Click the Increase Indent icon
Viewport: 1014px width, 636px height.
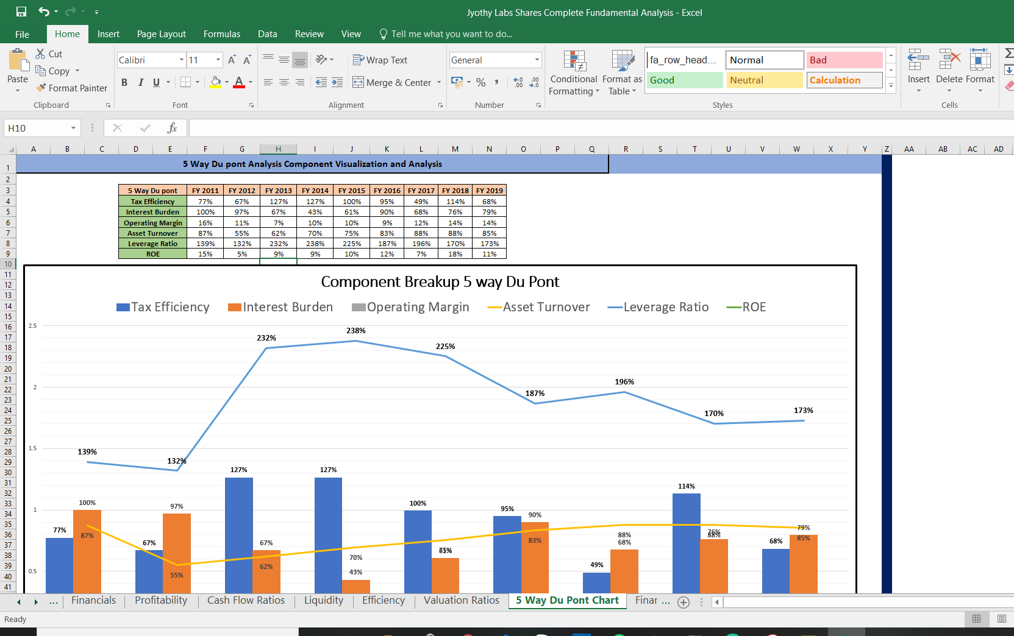(x=337, y=82)
